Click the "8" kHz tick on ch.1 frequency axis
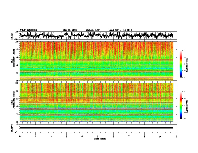The image size is (198, 153). [x=17, y=49]
